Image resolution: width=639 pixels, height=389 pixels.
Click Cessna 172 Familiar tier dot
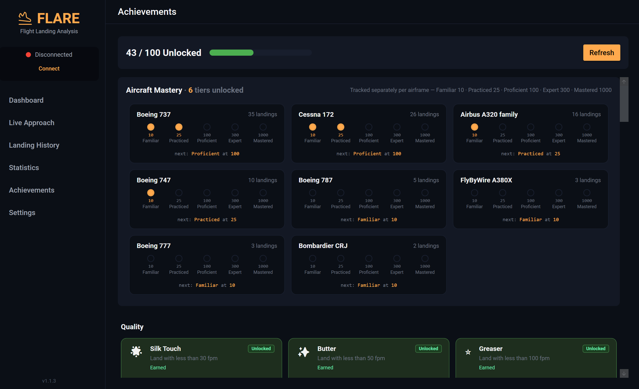point(313,127)
